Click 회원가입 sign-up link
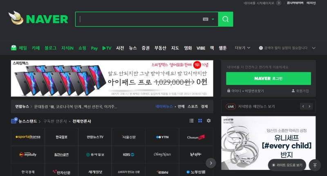Viewport: 327px width, 176px height. point(300,91)
